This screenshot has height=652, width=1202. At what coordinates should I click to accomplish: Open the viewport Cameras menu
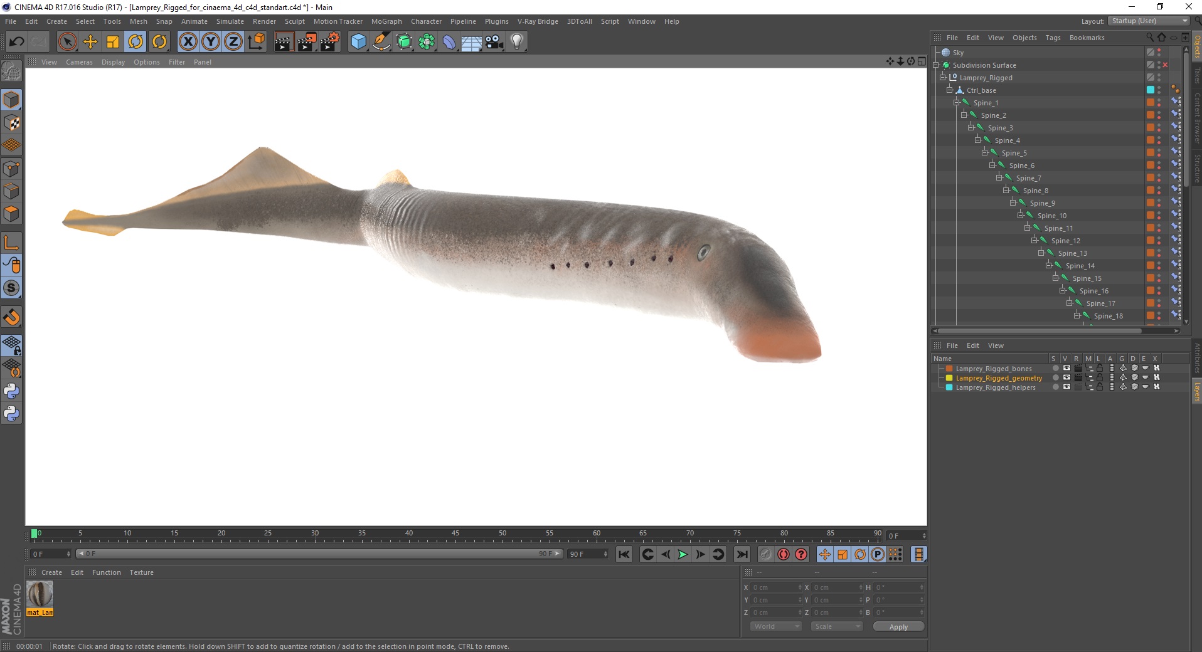pyautogui.click(x=79, y=62)
